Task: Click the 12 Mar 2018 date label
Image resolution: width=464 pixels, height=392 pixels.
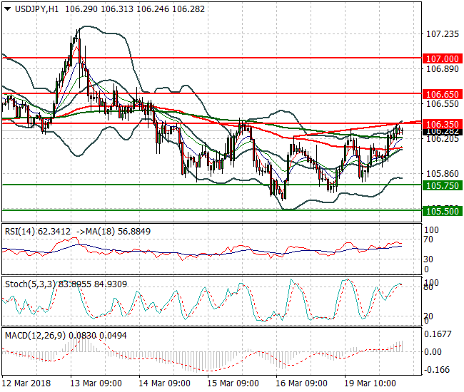Action: pos(26,383)
